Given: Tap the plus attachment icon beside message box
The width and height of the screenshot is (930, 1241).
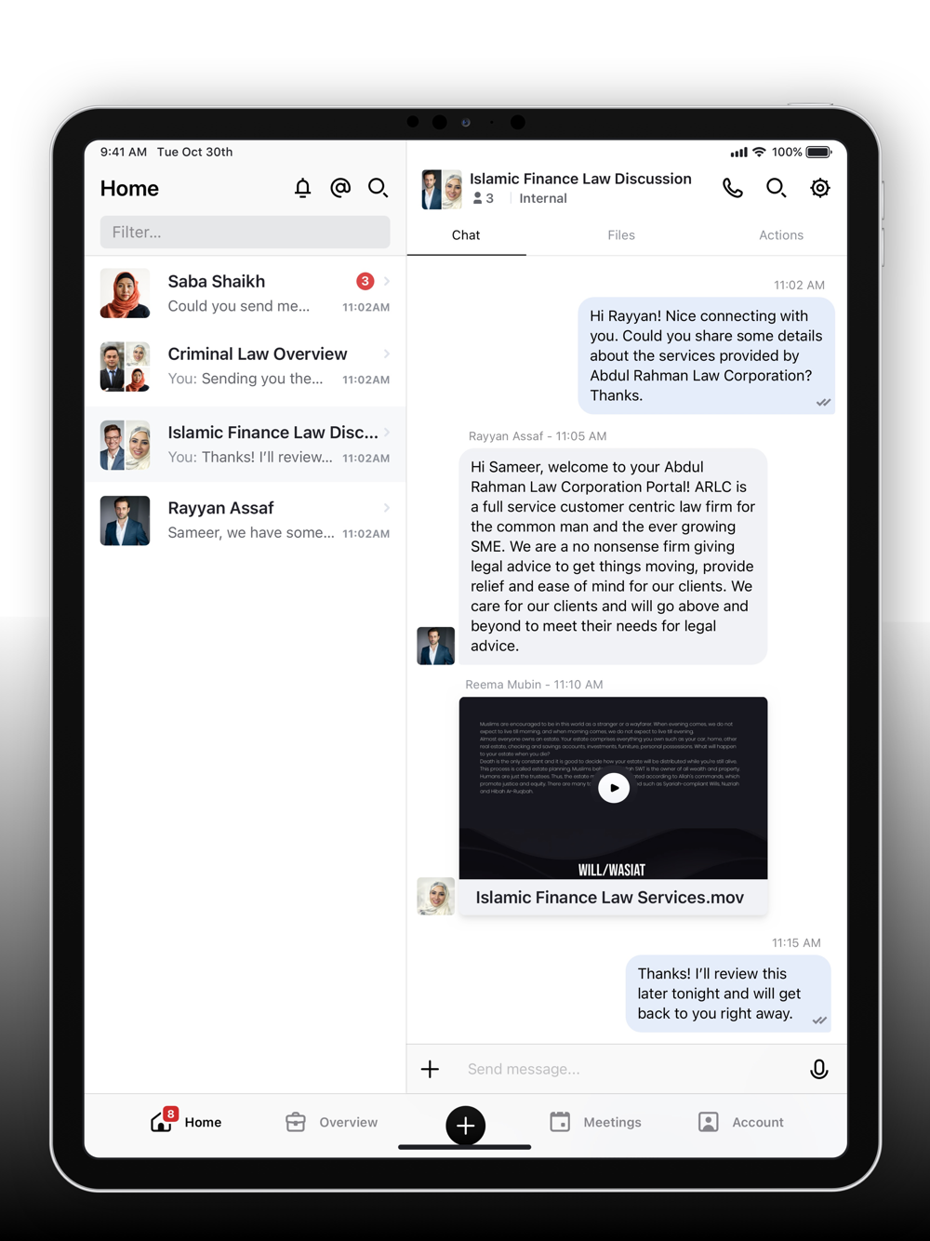Looking at the screenshot, I should coord(430,1069).
